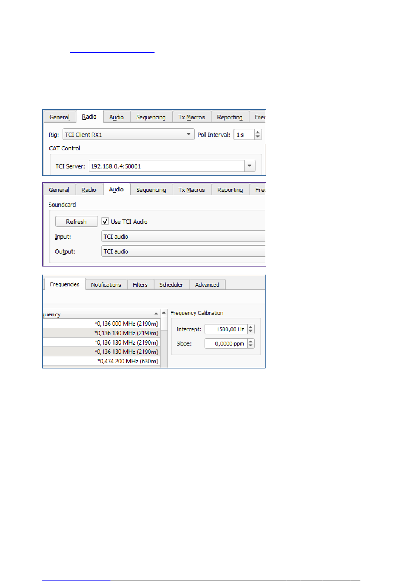Select row 0,136 000 MHz (2190m)
Image resolution: width=410 pixels, height=587 pixels.
pyautogui.click(x=101, y=324)
